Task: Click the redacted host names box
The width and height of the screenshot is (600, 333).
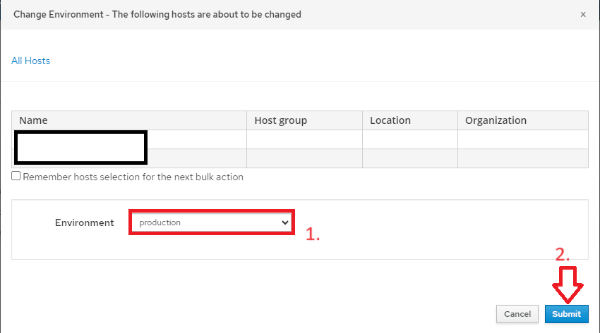Action: (80, 148)
